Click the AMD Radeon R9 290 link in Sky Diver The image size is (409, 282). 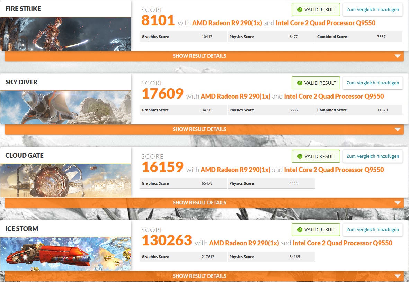pos(235,97)
